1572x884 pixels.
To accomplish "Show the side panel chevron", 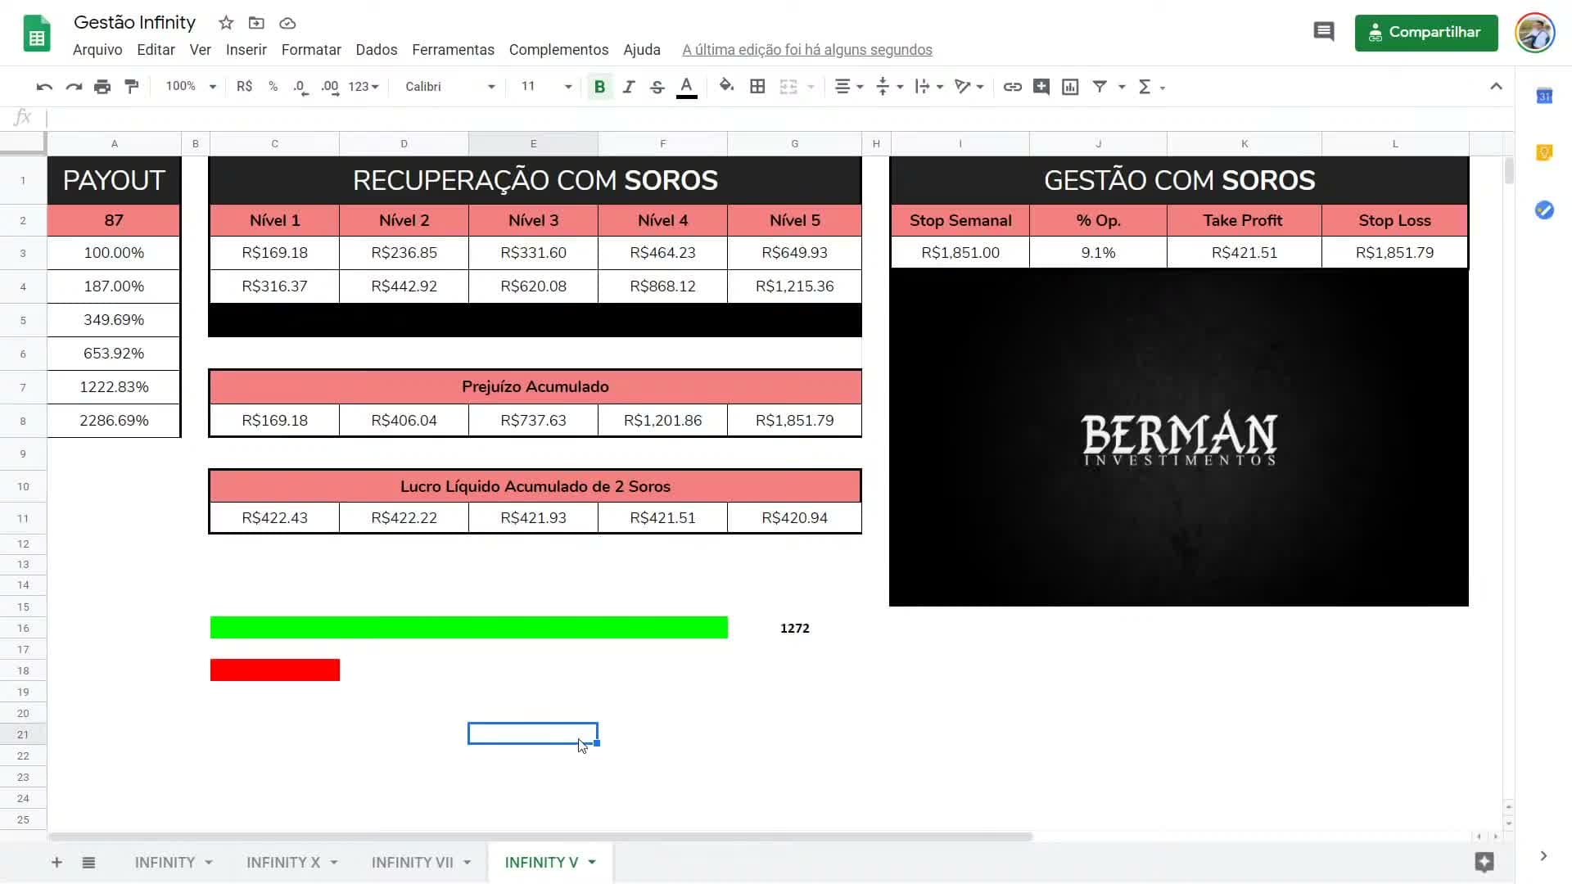I will [1543, 856].
